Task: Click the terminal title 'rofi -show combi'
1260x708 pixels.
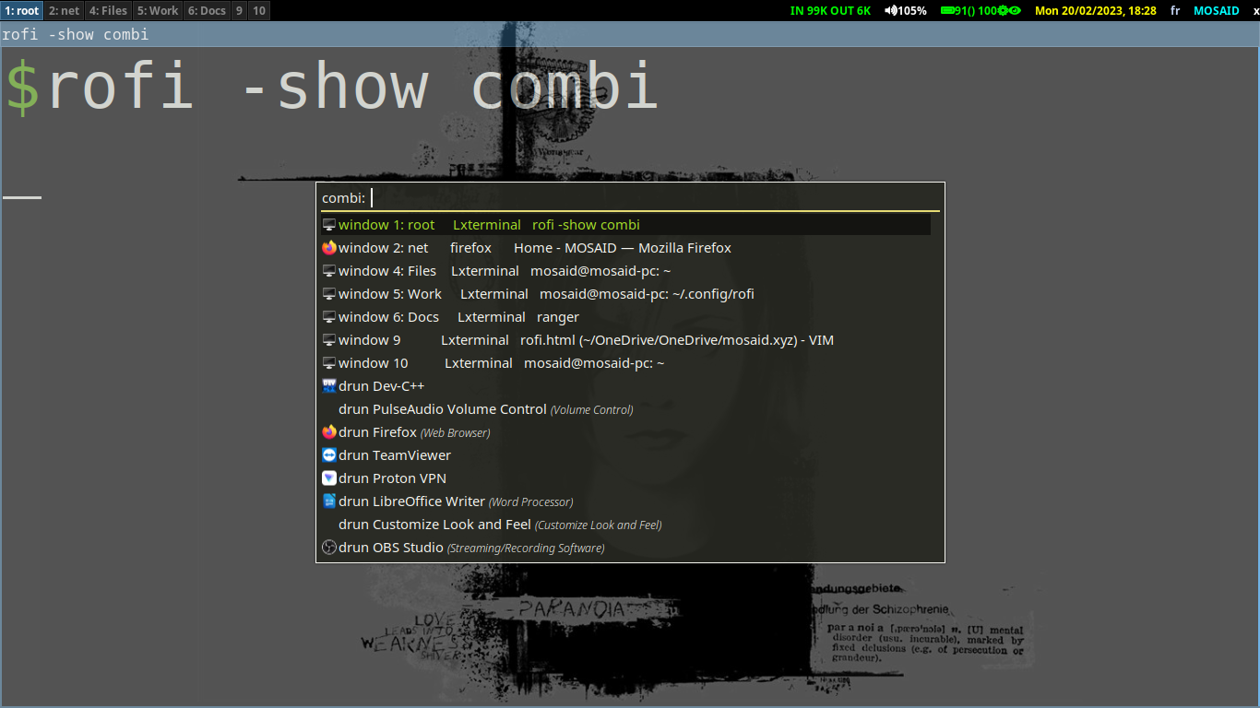Action: (75, 35)
